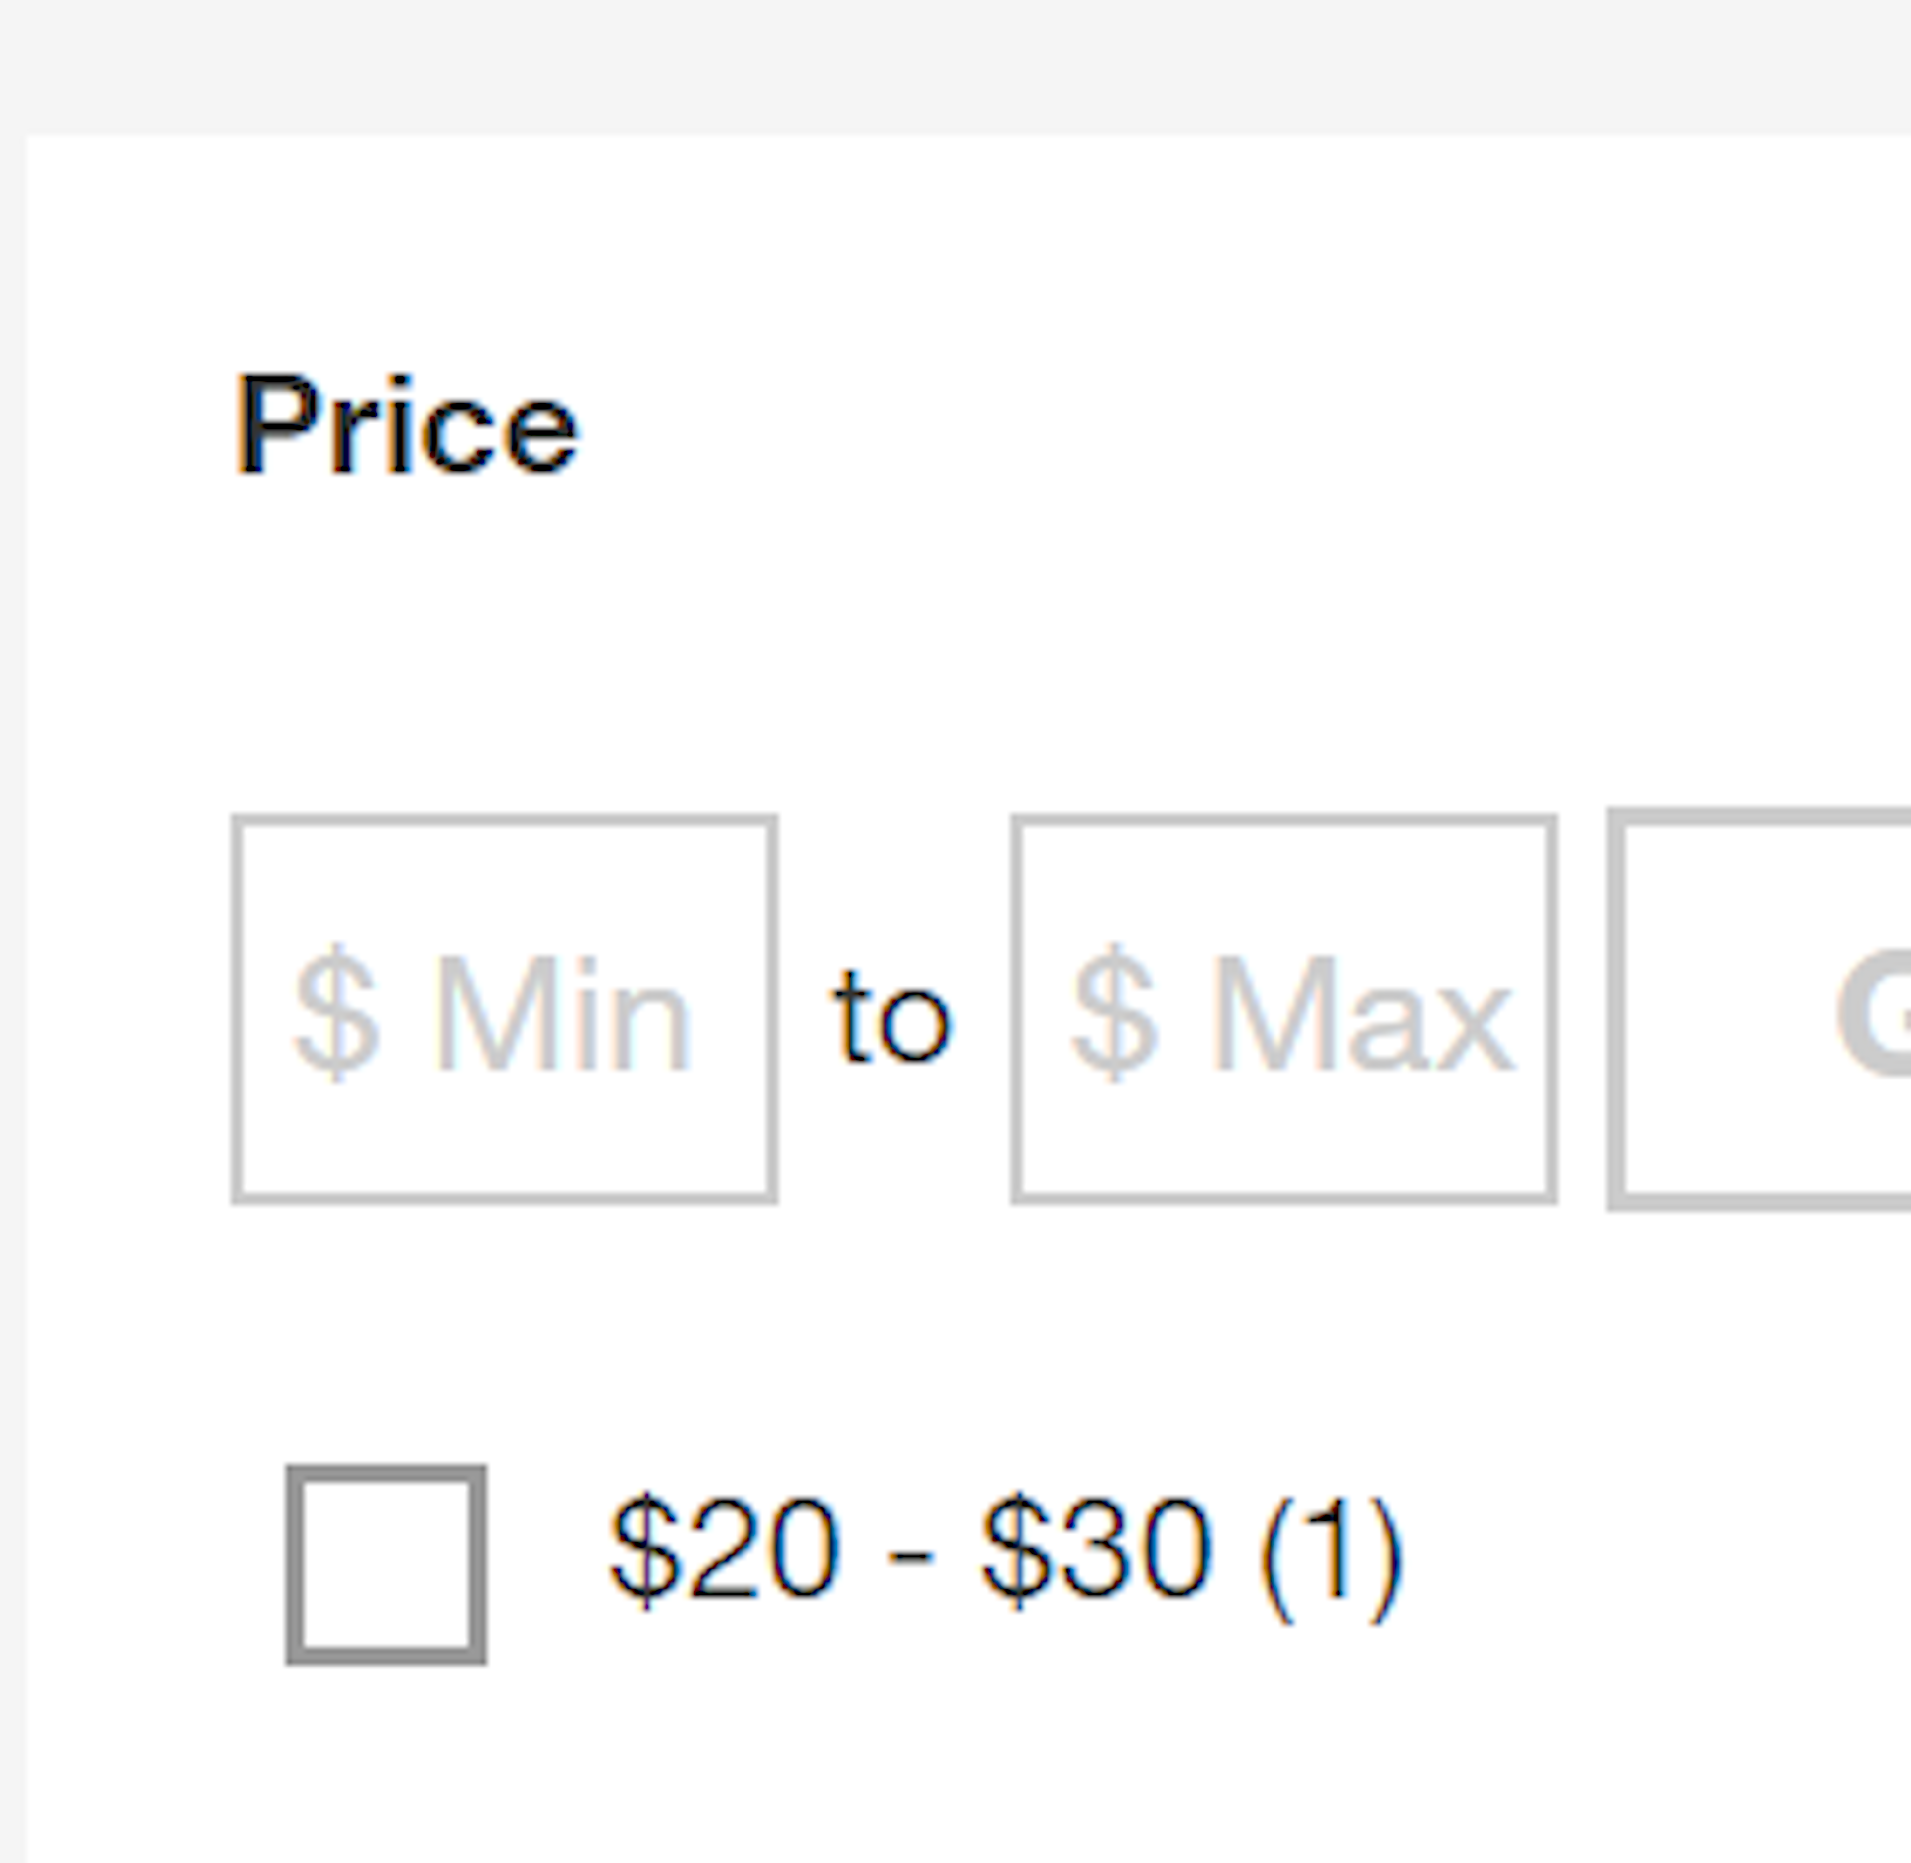1911x1863 pixels.
Task: Toggle the $20 to $30 price range filter
Action: (x=386, y=1565)
